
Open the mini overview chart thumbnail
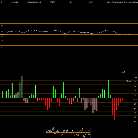pyautogui.click(x=68, y=132)
